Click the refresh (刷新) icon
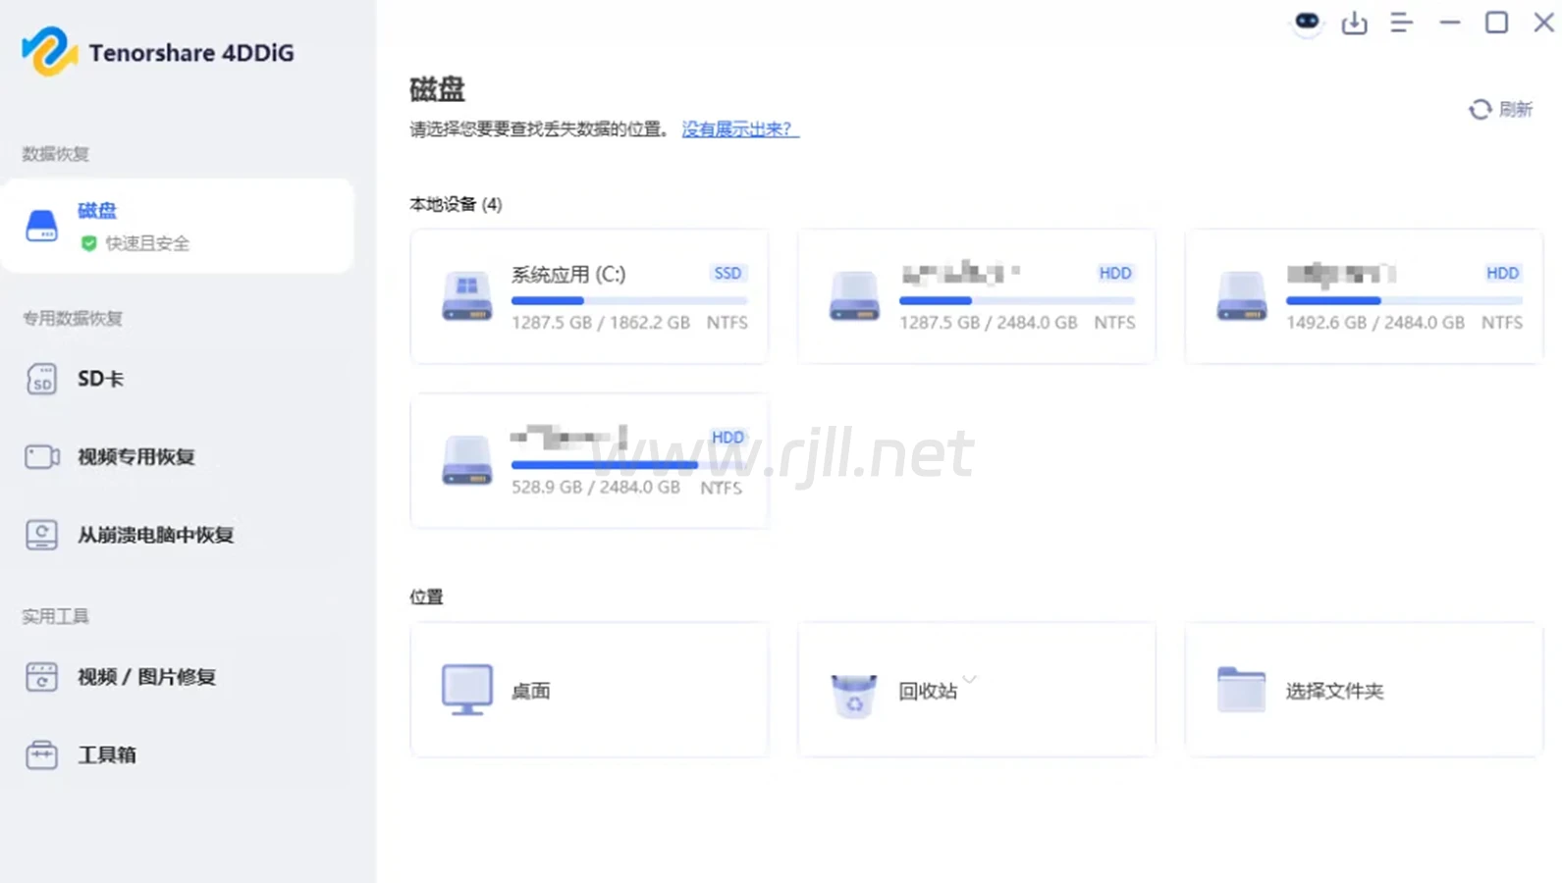The height and width of the screenshot is (883, 1562). [1480, 110]
